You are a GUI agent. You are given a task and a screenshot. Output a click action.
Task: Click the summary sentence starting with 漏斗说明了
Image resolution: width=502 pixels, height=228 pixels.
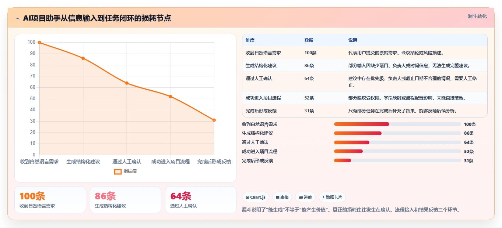(x=351, y=210)
